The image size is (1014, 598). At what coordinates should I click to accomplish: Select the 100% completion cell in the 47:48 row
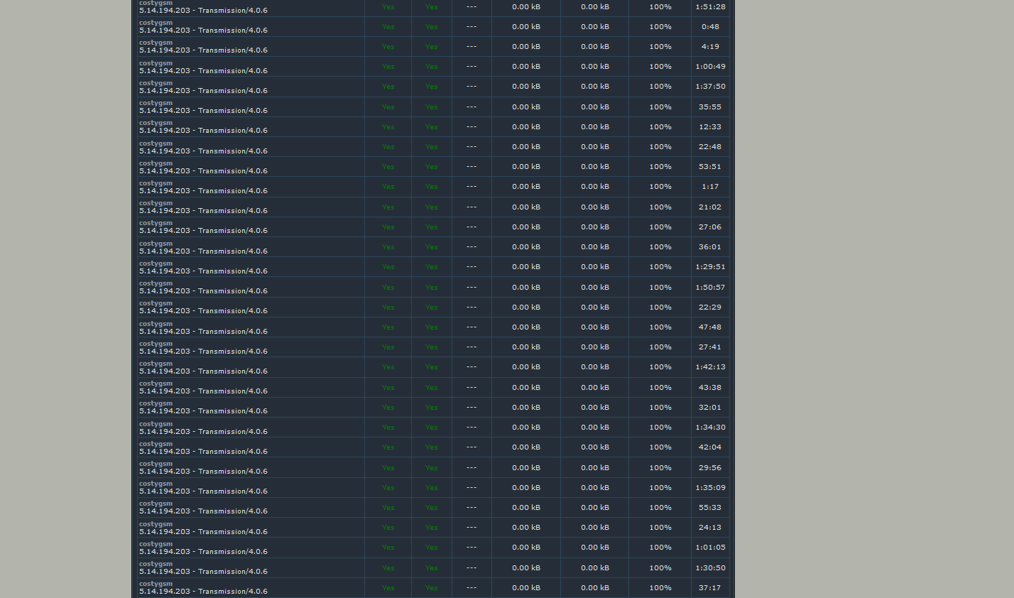tap(660, 327)
